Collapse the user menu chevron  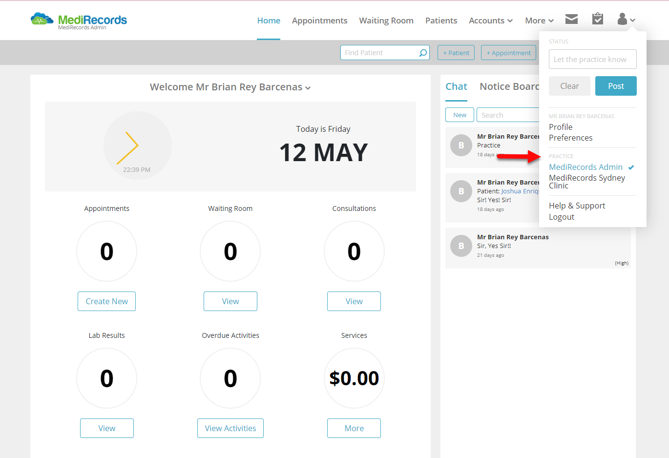tap(632, 20)
